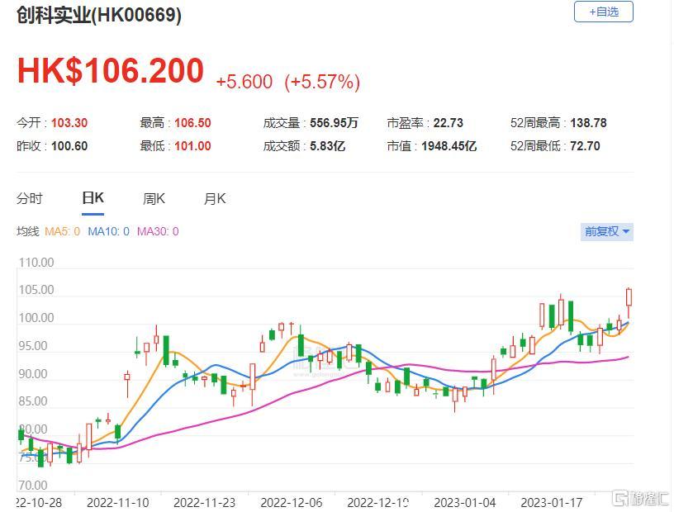
Task: Click the 52周最高 value 138.78
Action: 588,123
